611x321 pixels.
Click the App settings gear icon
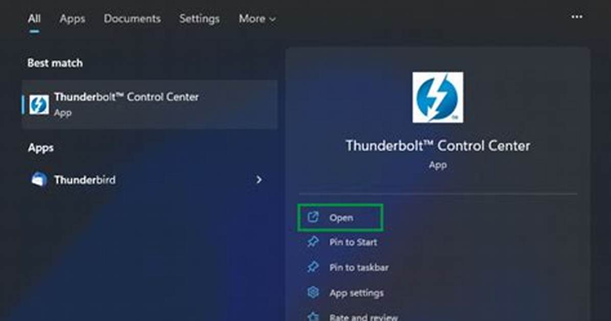tap(313, 292)
